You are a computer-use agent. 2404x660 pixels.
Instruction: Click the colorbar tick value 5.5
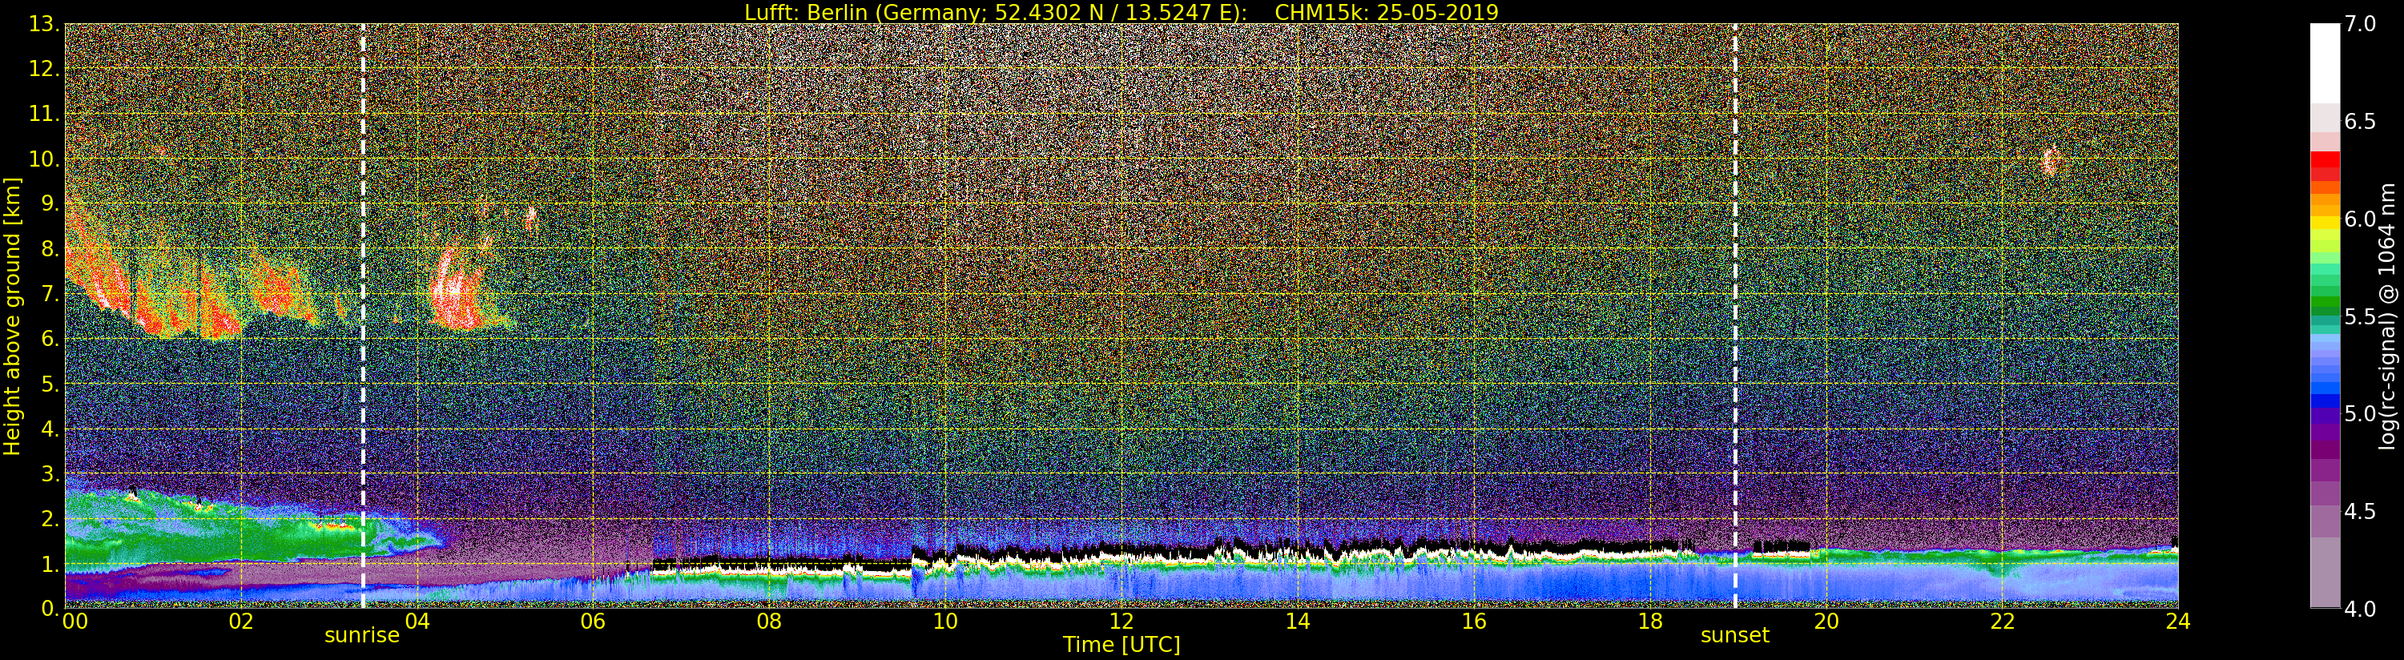click(2359, 316)
